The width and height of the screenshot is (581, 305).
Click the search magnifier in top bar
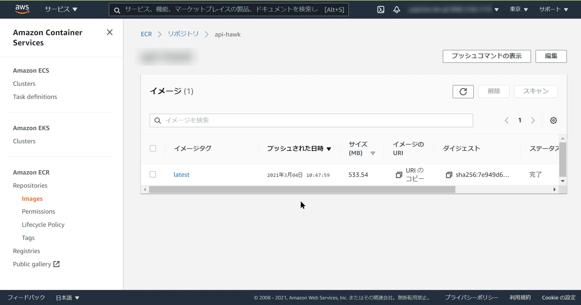117,10
